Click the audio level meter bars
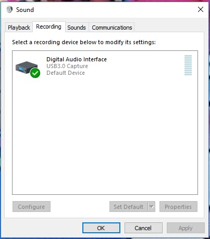This screenshot has height=239, width=210. (x=188, y=65)
